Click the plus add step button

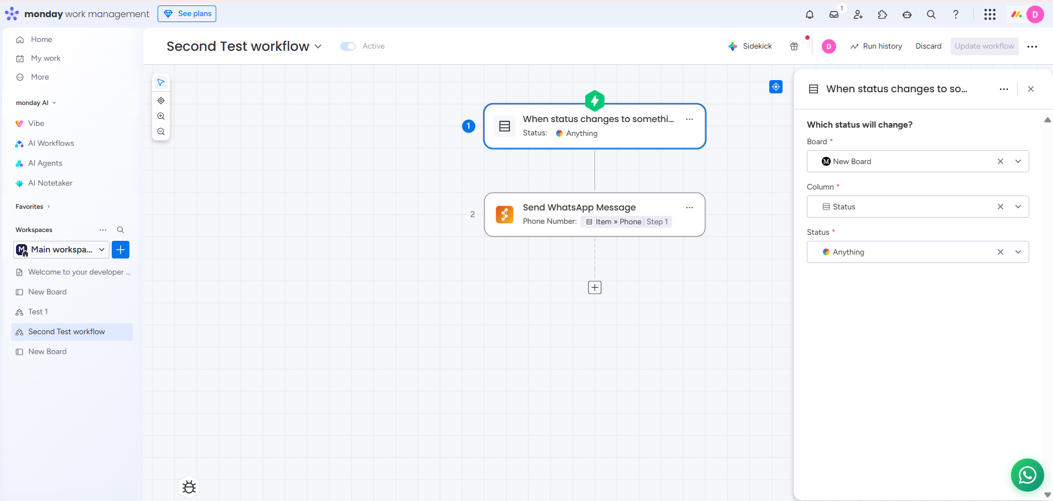[x=595, y=287]
